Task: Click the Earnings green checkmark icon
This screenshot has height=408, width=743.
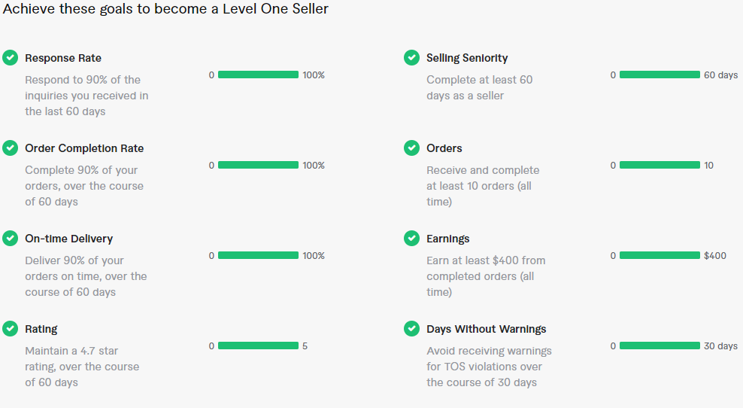Action: (411, 238)
